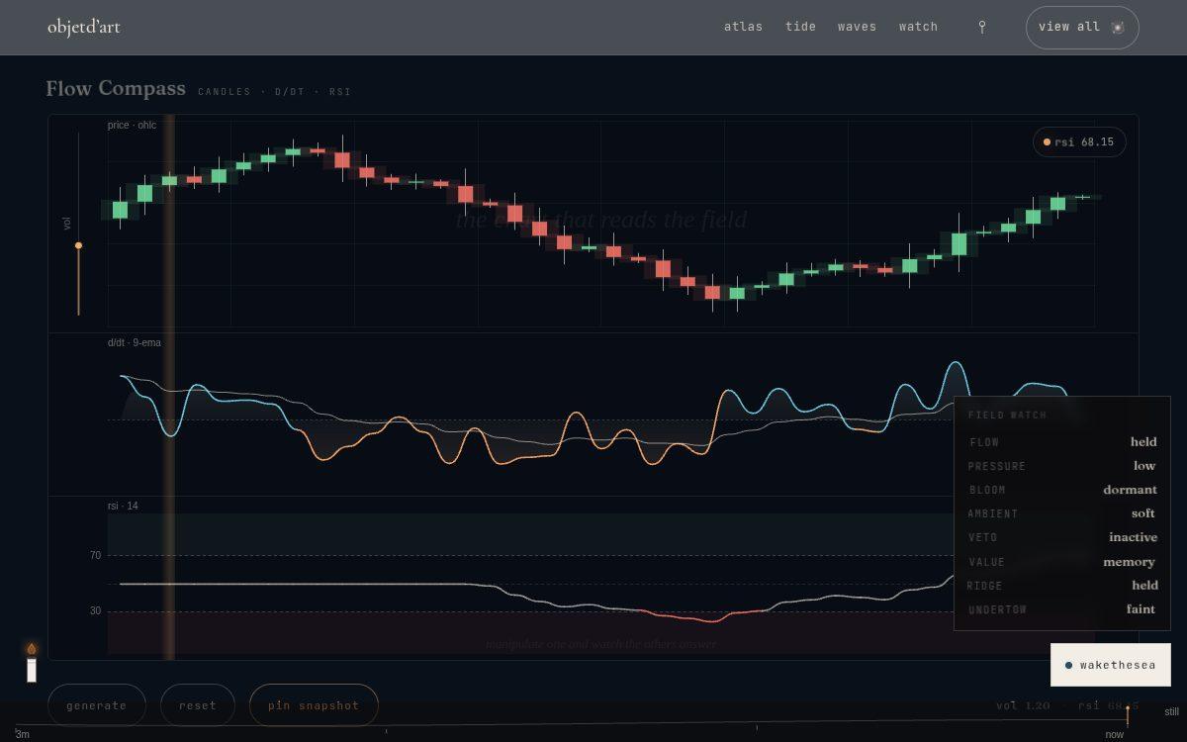Viewport: 1187px width, 742px height.
Task: Click the '3m' timeline start label
Action: [x=22, y=734]
